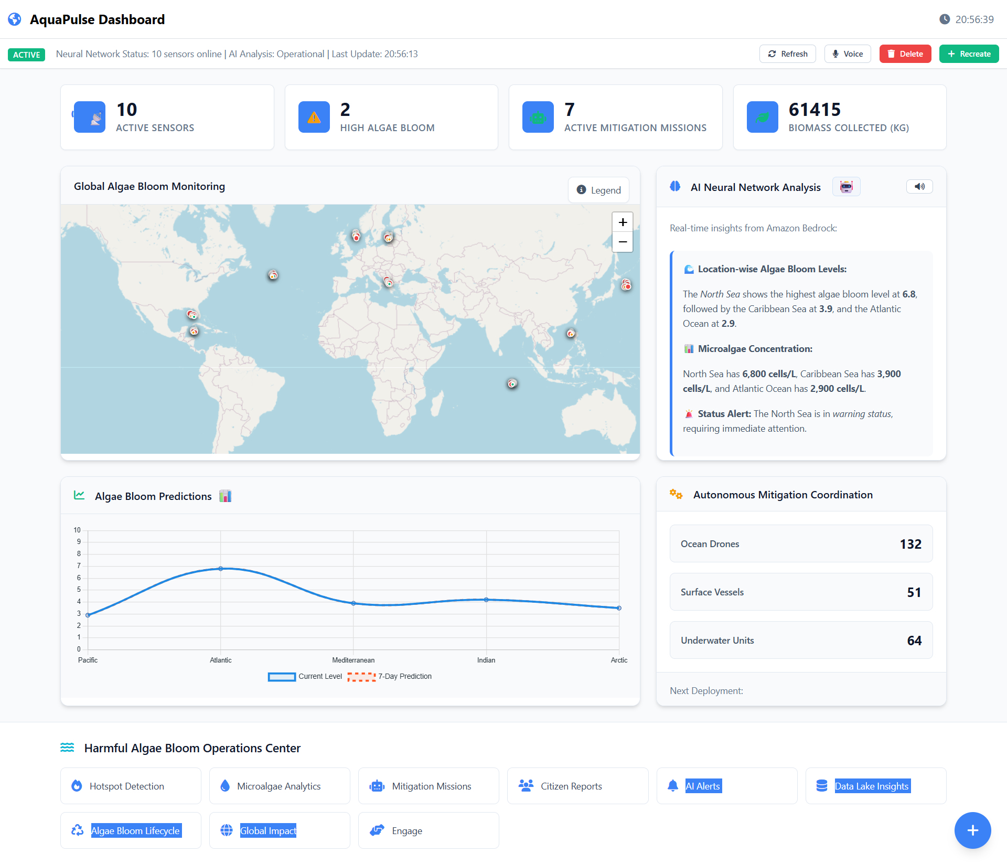This screenshot has height=864, width=1007.
Task: Click the Atlantic data point on chart
Action: [221, 569]
